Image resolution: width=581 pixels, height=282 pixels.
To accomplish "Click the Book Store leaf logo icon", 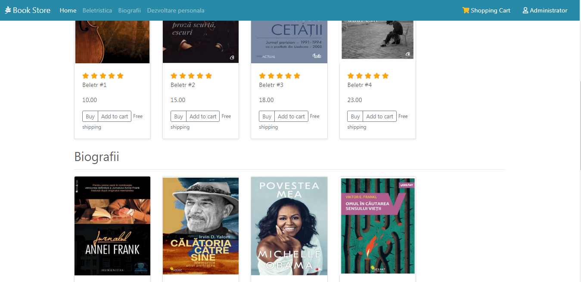I will click(x=8, y=10).
